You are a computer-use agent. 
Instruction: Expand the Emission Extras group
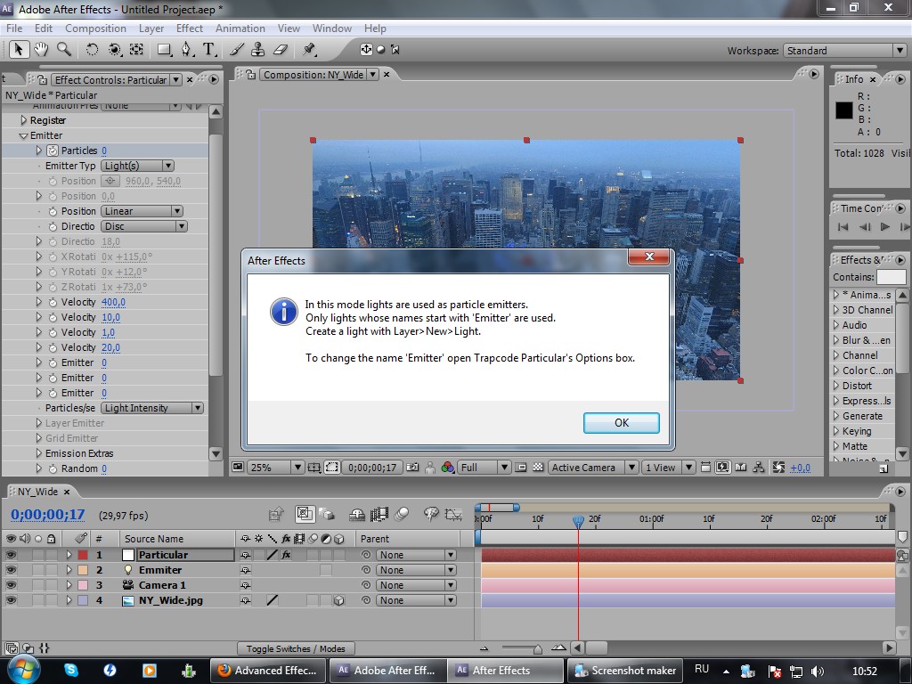(x=39, y=453)
